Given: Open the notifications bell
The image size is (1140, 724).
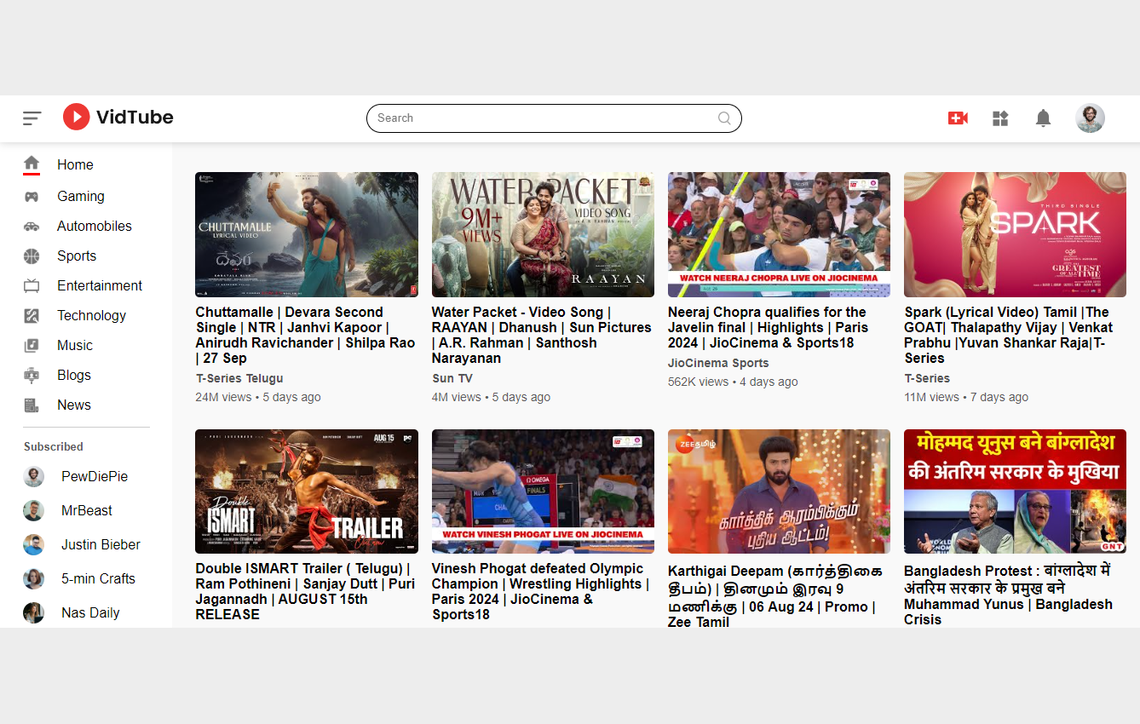Looking at the screenshot, I should [x=1043, y=118].
